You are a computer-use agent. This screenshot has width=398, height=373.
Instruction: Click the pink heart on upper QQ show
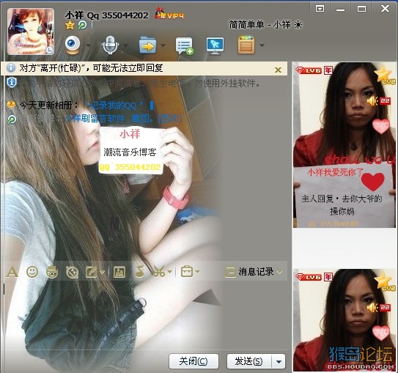[380, 126]
